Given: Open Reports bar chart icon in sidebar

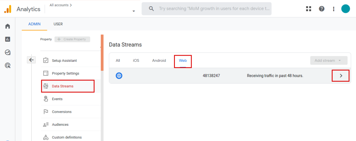Looking at the screenshot, I should pos(7,39).
